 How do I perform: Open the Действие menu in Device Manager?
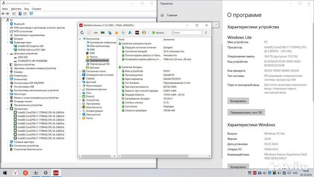pos(16,8)
